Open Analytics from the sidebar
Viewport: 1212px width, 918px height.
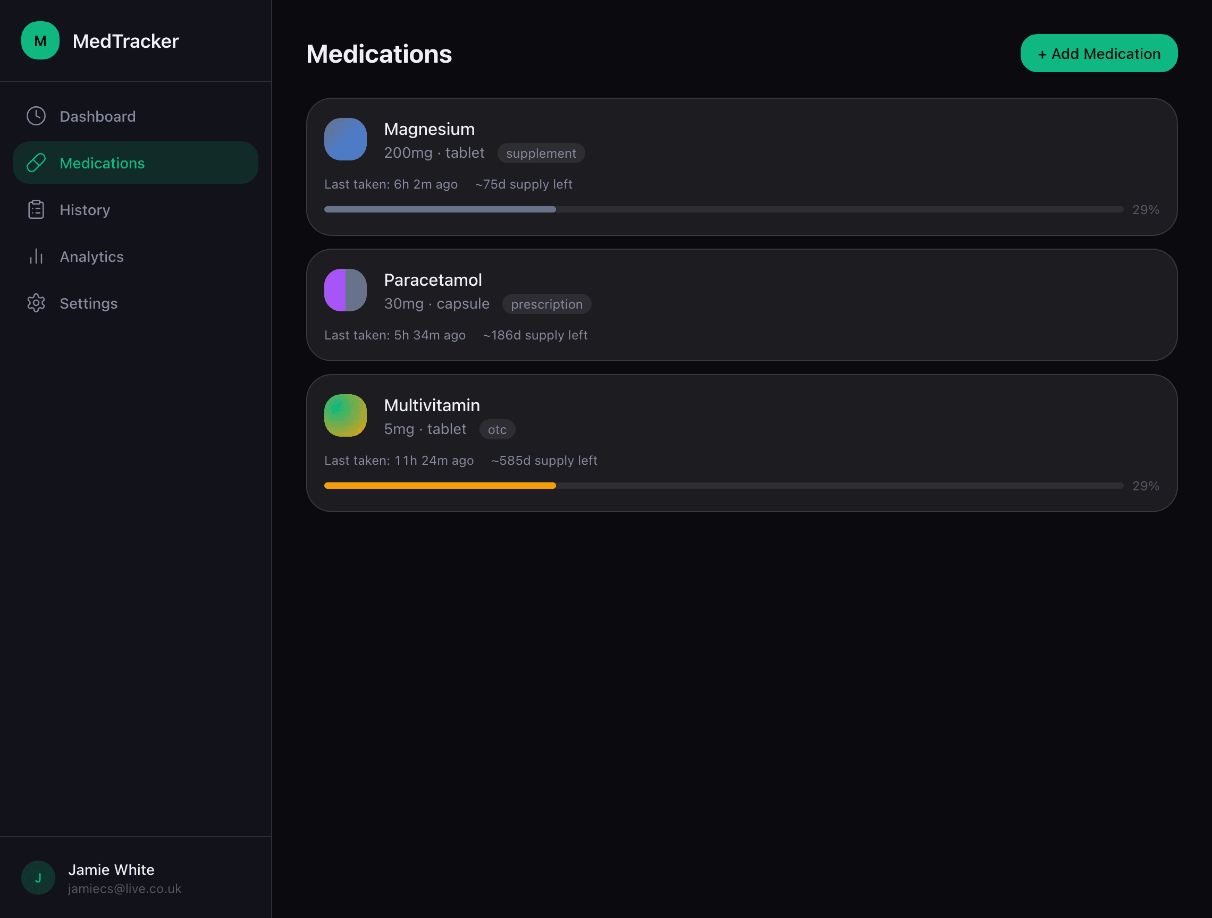click(x=91, y=257)
